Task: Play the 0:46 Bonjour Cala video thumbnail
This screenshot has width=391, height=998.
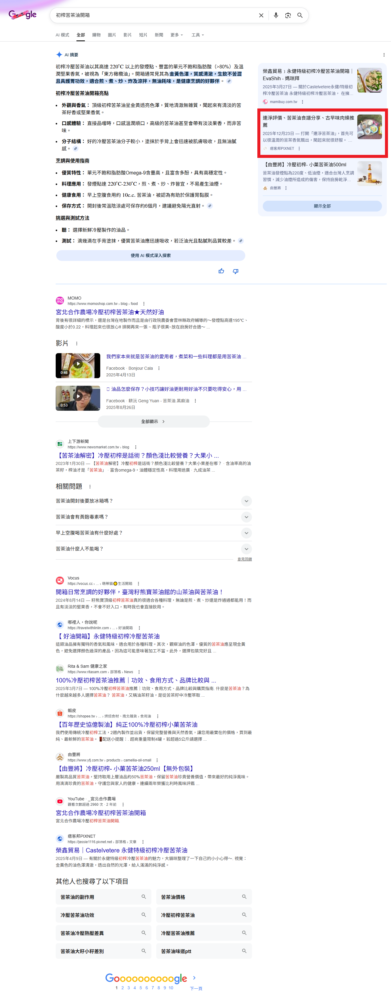Action: pyautogui.click(x=78, y=365)
